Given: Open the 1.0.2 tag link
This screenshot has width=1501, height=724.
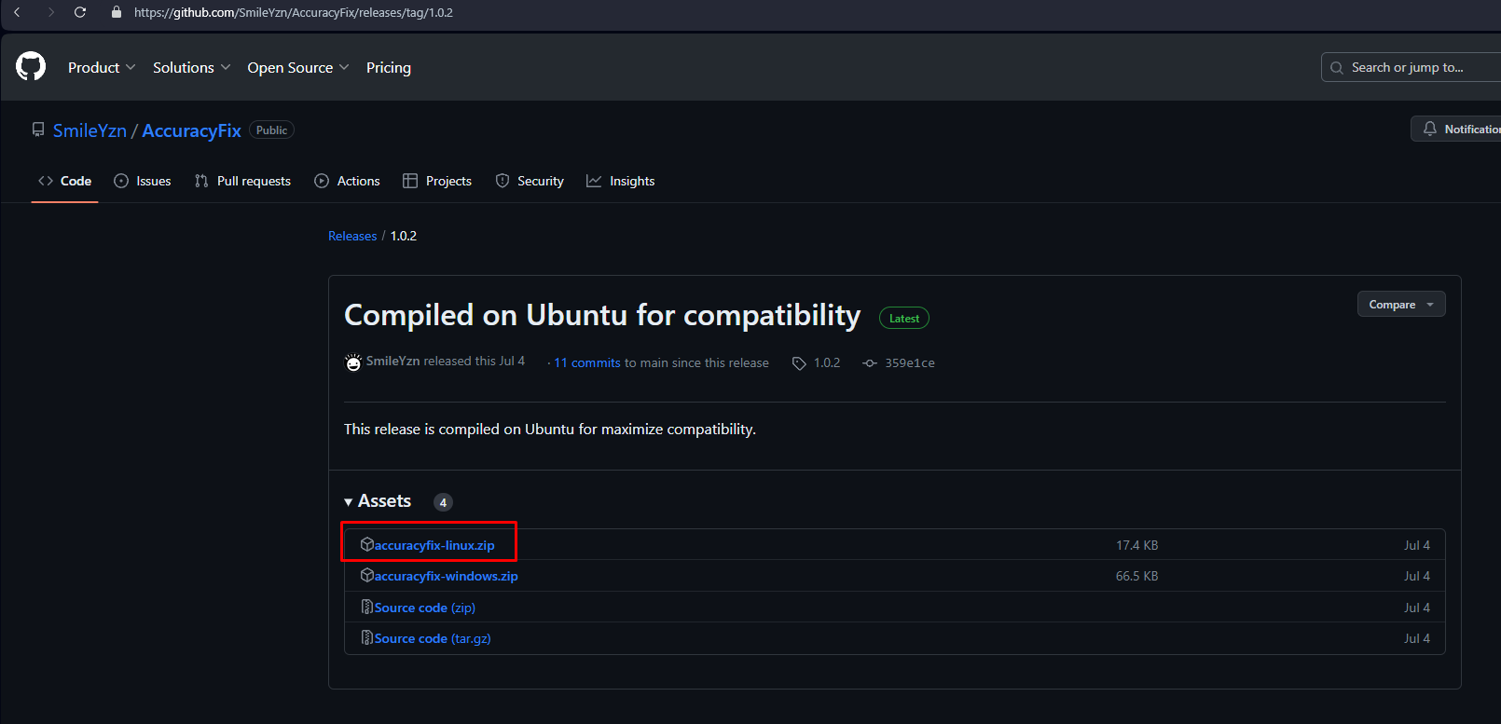Looking at the screenshot, I should [827, 362].
